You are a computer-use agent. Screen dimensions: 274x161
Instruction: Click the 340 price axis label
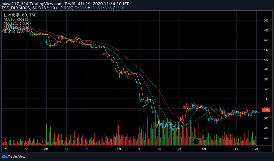click(x=266, y=99)
